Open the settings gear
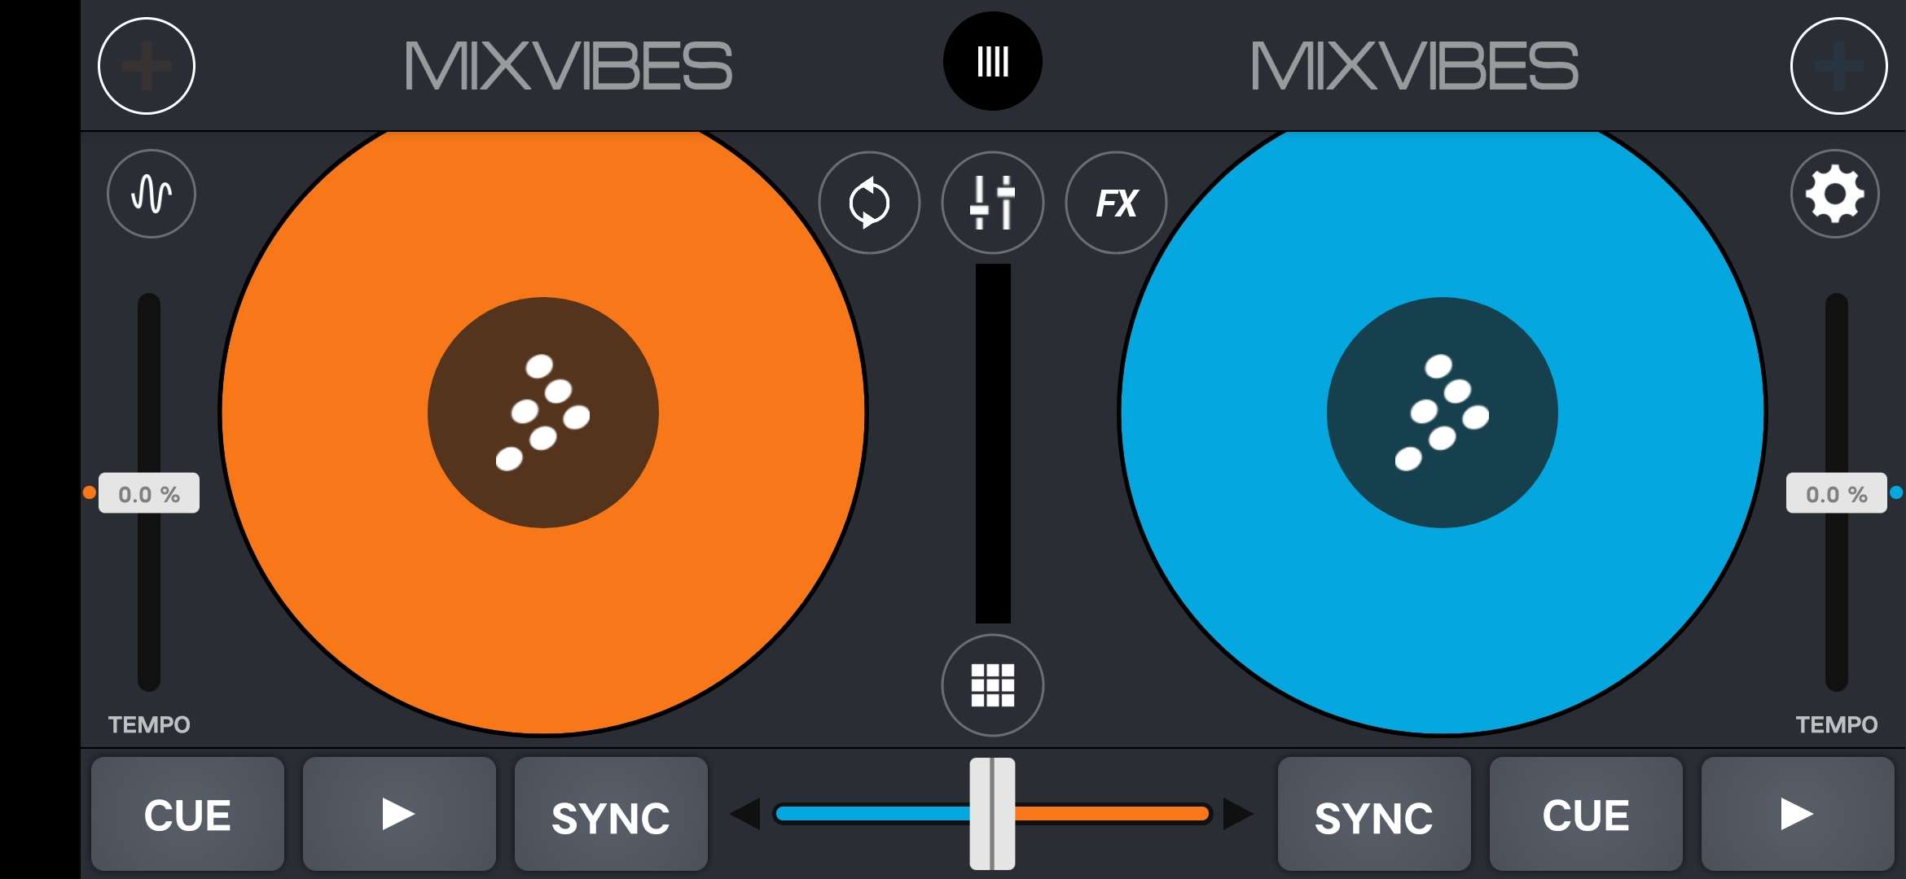 tap(1834, 194)
